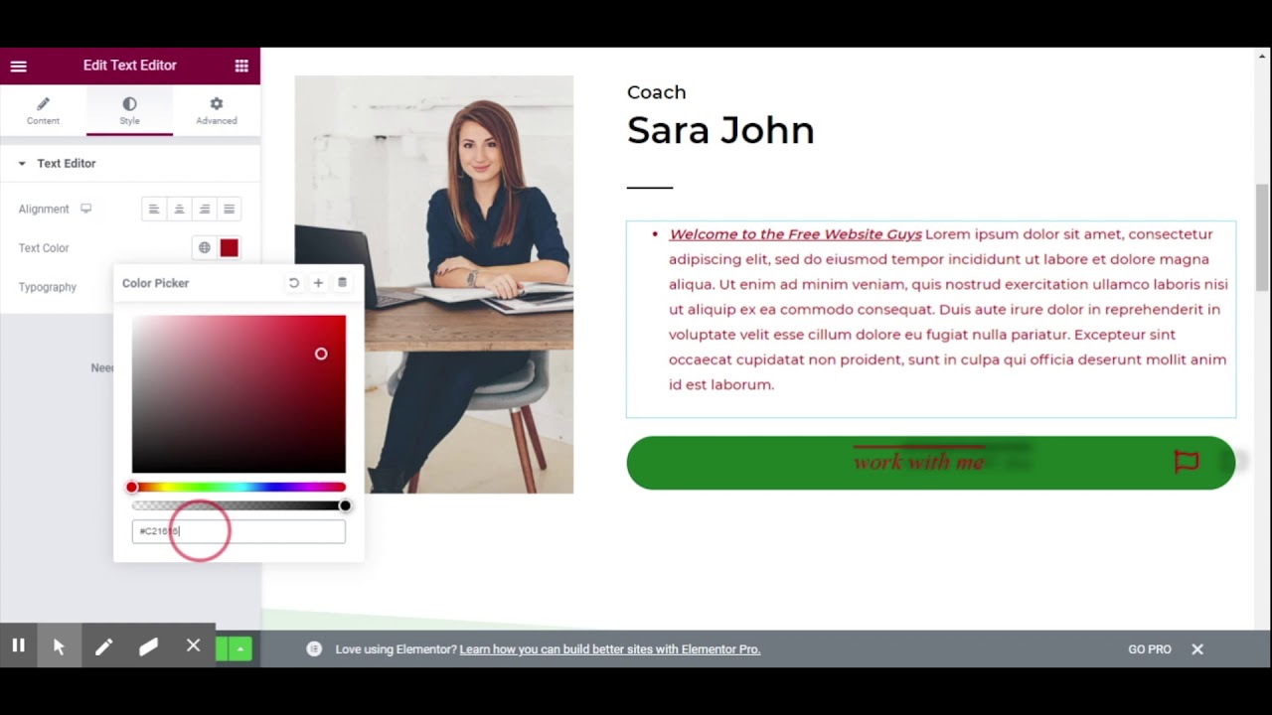Click the woman at desk photo
The image size is (1272, 715).
pos(434,284)
